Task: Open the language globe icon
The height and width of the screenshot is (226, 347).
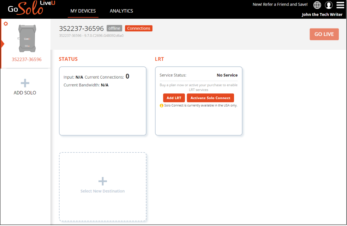Action: pos(317,5)
